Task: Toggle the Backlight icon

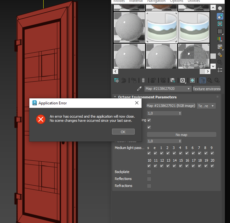Action: 220,16
